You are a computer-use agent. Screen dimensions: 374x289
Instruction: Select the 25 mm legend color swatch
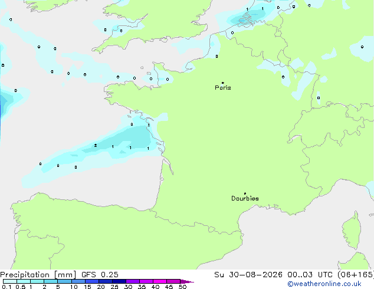pos(119,281)
